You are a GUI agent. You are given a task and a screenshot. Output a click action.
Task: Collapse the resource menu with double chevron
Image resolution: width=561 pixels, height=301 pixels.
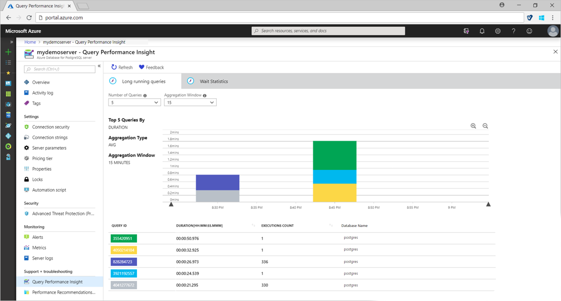tap(99, 66)
